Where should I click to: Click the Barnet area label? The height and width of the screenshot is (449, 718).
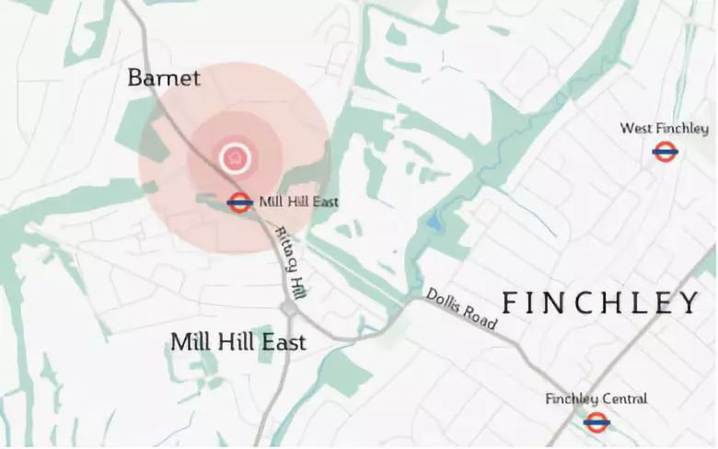(x=164, y=78)
